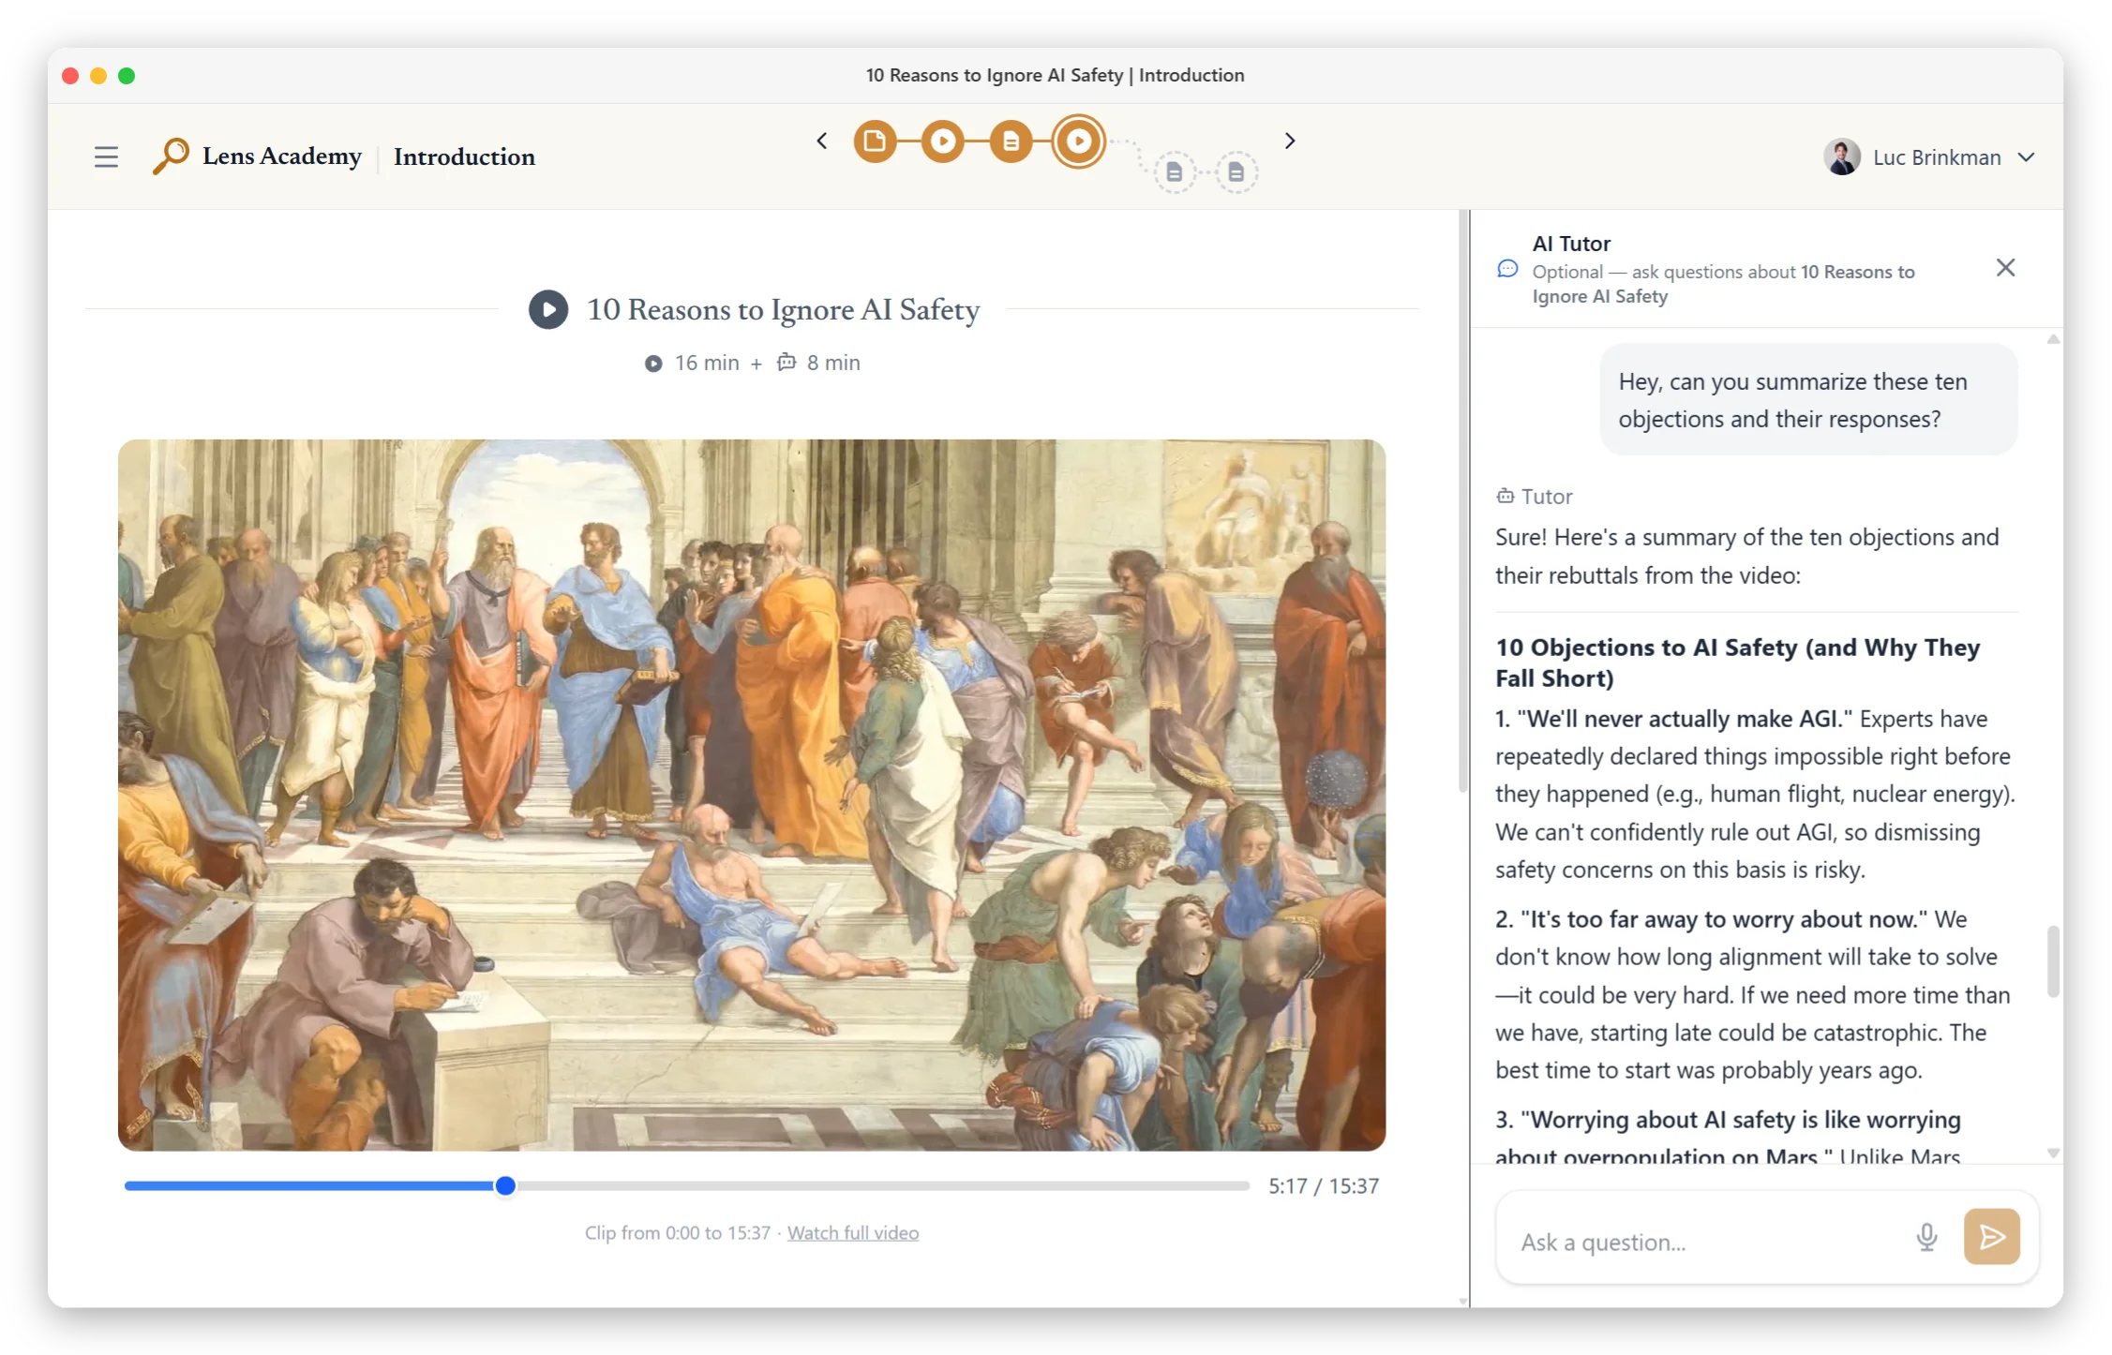
Task: Click the Lens Academy magnifying glass logo
Action: (x=170, y=156)
